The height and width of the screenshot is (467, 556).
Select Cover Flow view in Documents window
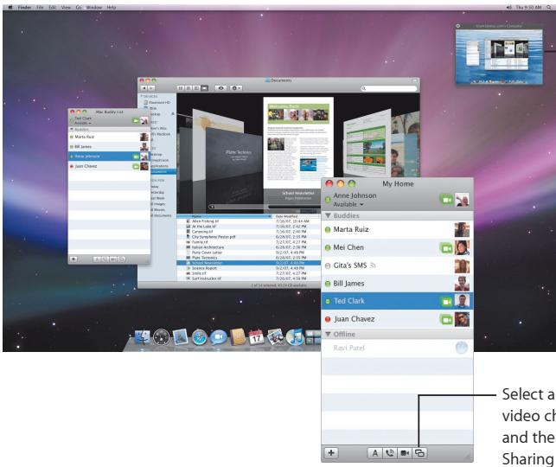coord(204,88)
